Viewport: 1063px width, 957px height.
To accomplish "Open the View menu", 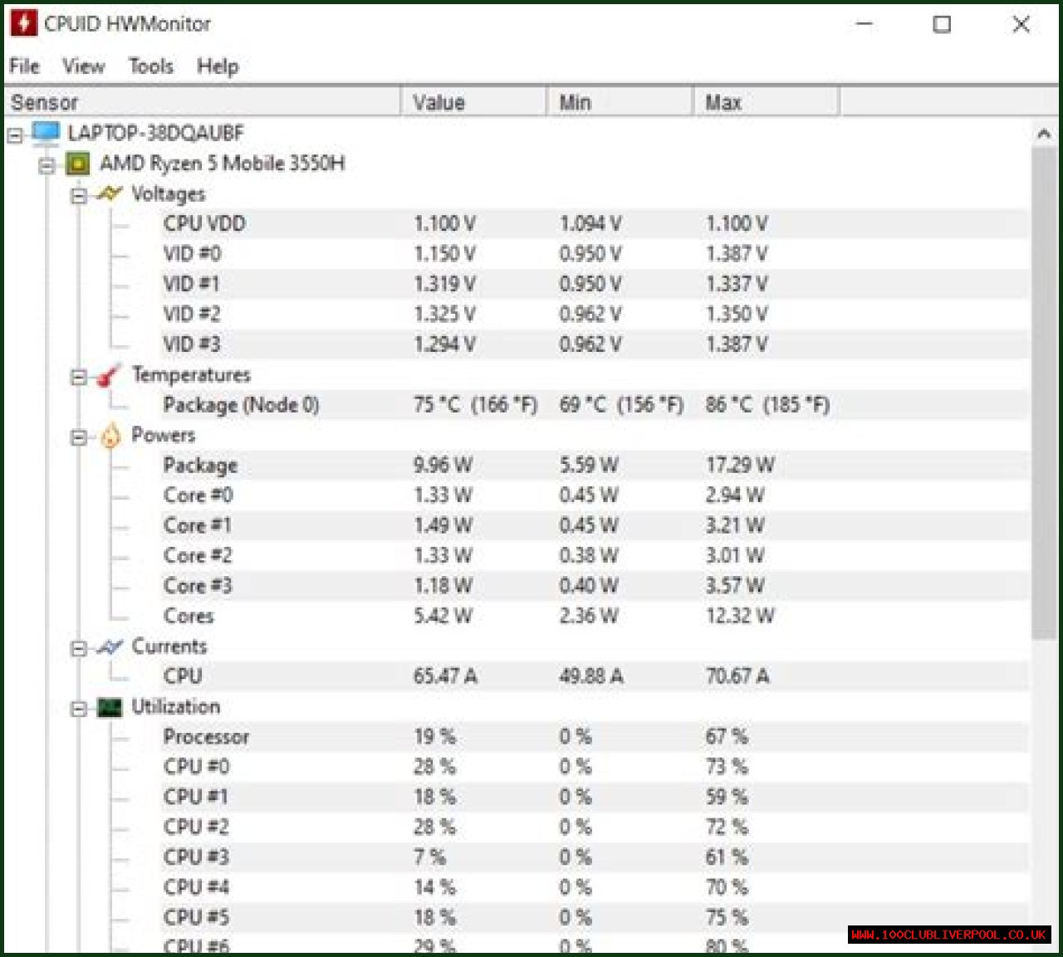I will click(x=83, y=66).
